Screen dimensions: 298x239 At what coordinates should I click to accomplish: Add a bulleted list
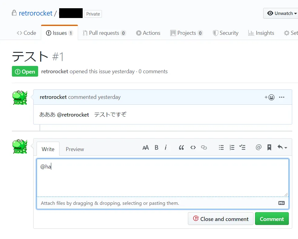pyautogui.click(x=221, y=147)
